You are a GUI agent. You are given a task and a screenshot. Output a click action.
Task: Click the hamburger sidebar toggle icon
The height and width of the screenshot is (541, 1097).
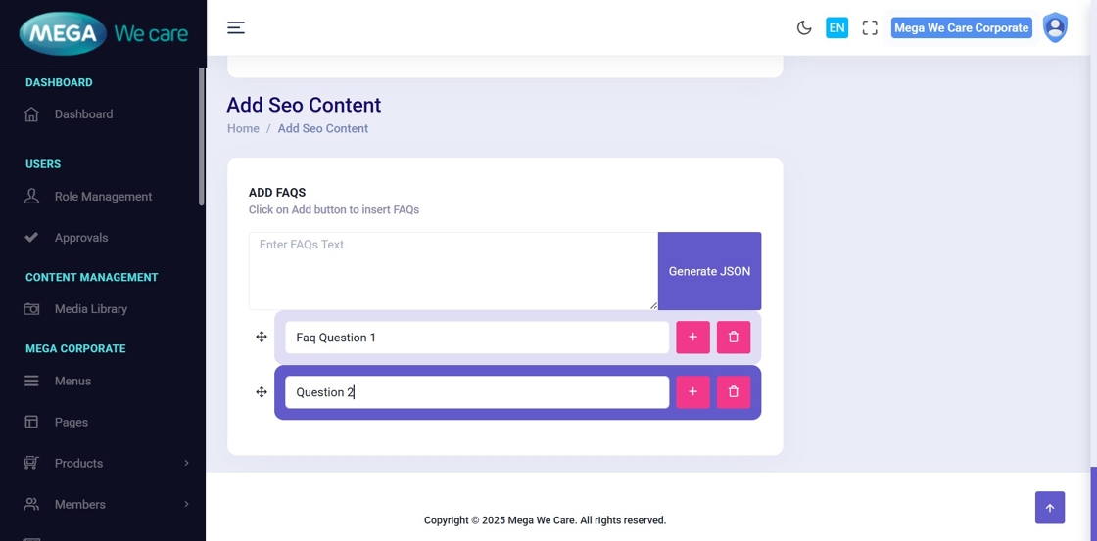pyautogui.click(x=236, y=27)
